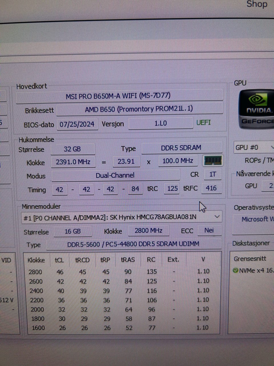Click the chipset AMD B650 field

[139, 109]
